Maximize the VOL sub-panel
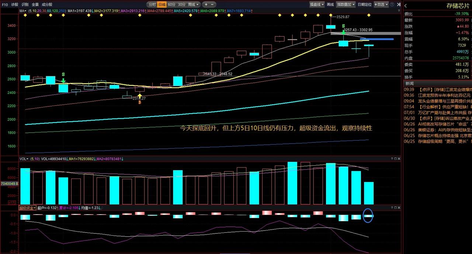 pos(395,159)
